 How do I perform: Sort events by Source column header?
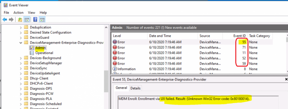click(210, 36)
